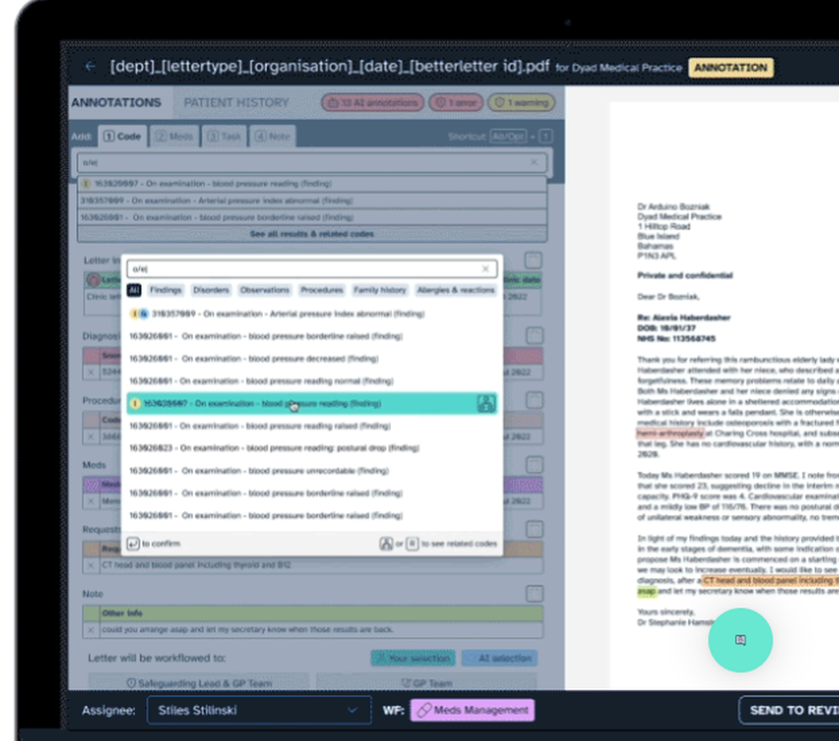Open the Patient History tab
The height and width of the screenshot is (741, 839).
point(237,101)
